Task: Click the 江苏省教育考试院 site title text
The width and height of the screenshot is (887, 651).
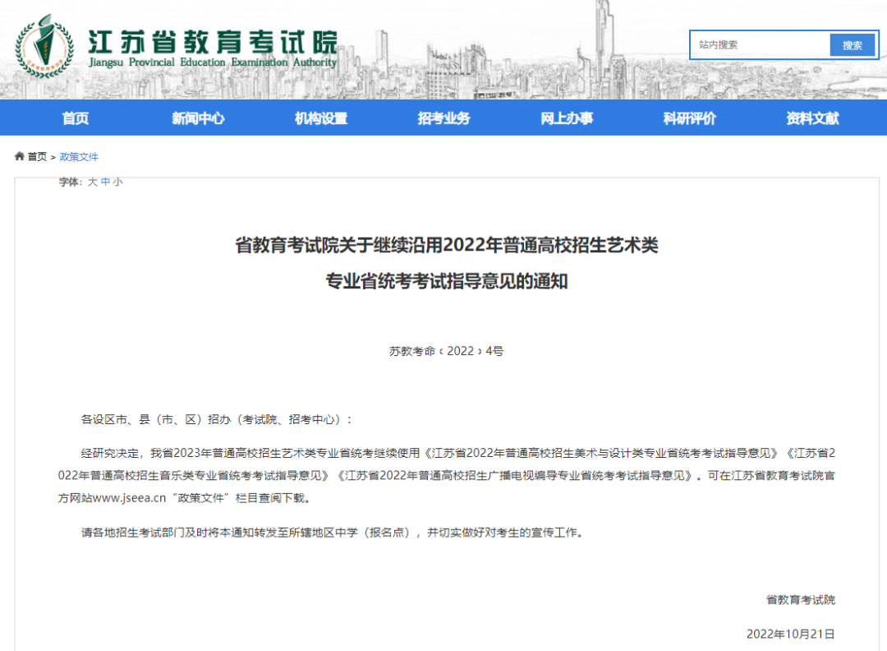Action: coord(213,42)
